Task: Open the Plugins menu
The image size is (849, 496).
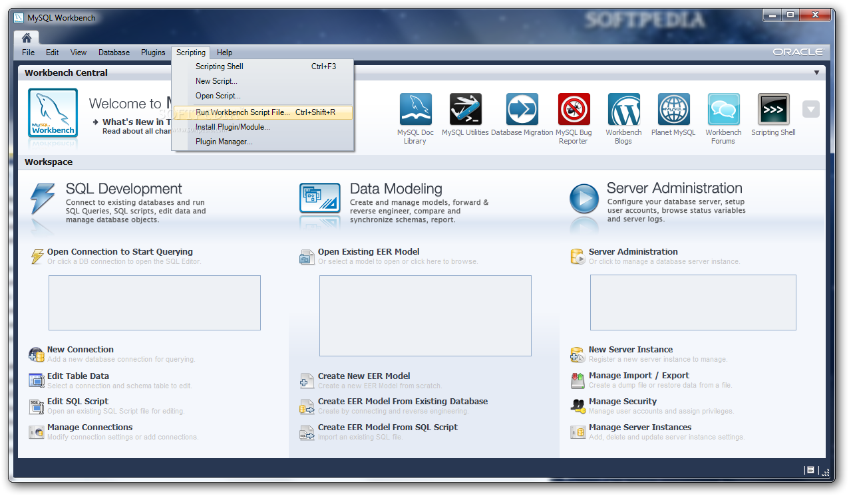Action: (x=153, y=53)
